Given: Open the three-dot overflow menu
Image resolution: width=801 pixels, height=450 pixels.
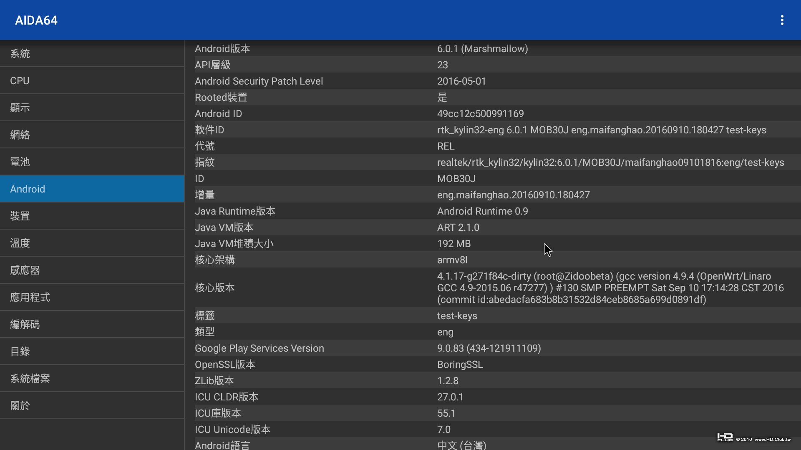Looking at the screenshot, I should [x=782, y=20].
